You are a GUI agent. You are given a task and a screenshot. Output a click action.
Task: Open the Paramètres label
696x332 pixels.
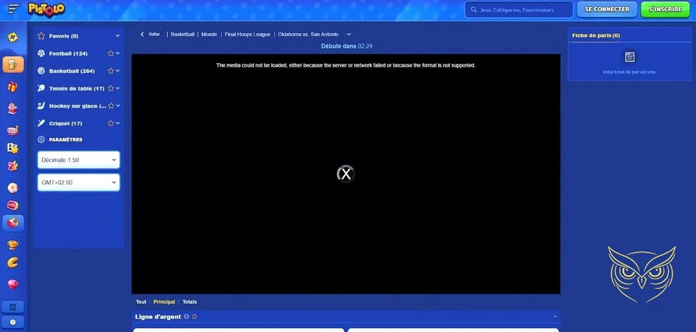click(66, 140)
